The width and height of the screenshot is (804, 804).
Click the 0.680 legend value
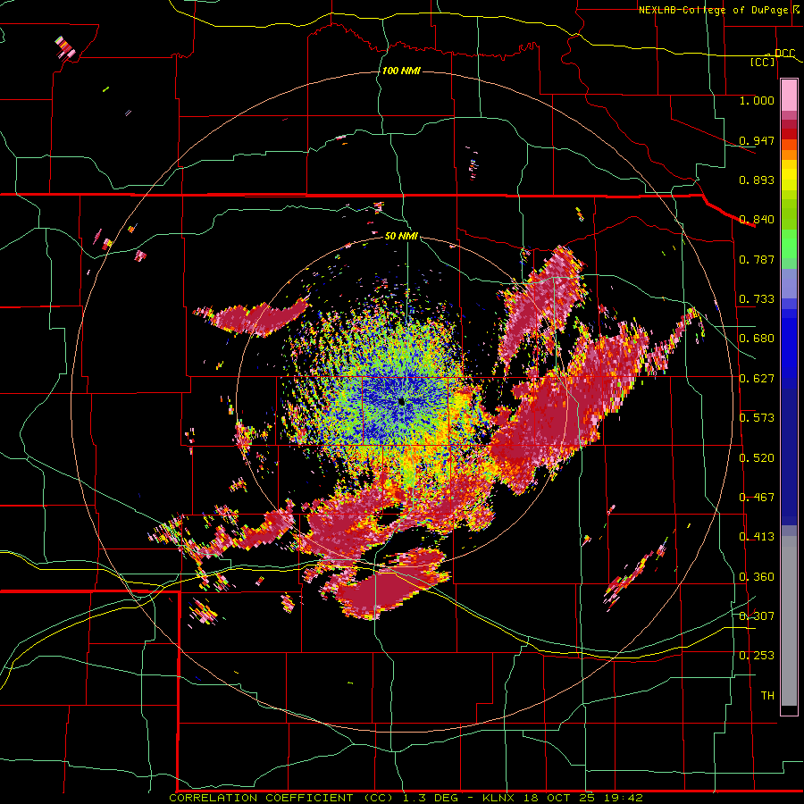click(x=757, y=339)
